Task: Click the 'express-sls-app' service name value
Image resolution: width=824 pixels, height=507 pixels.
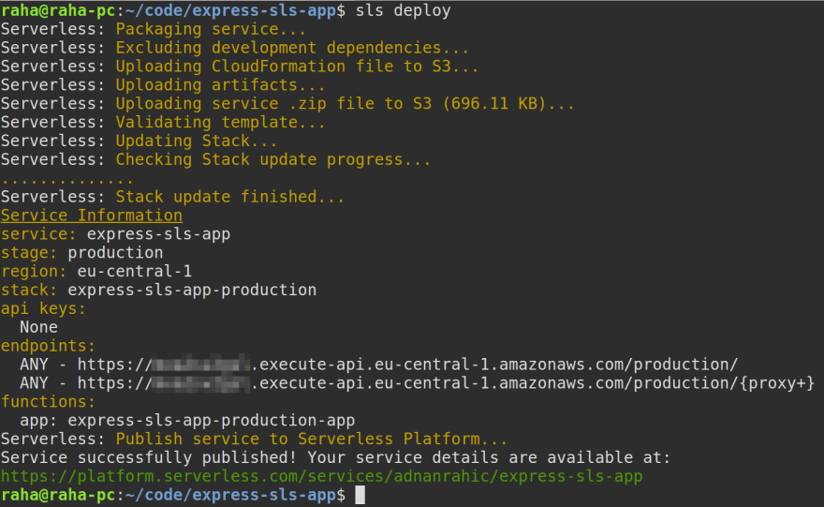Action: coord(158,234)
